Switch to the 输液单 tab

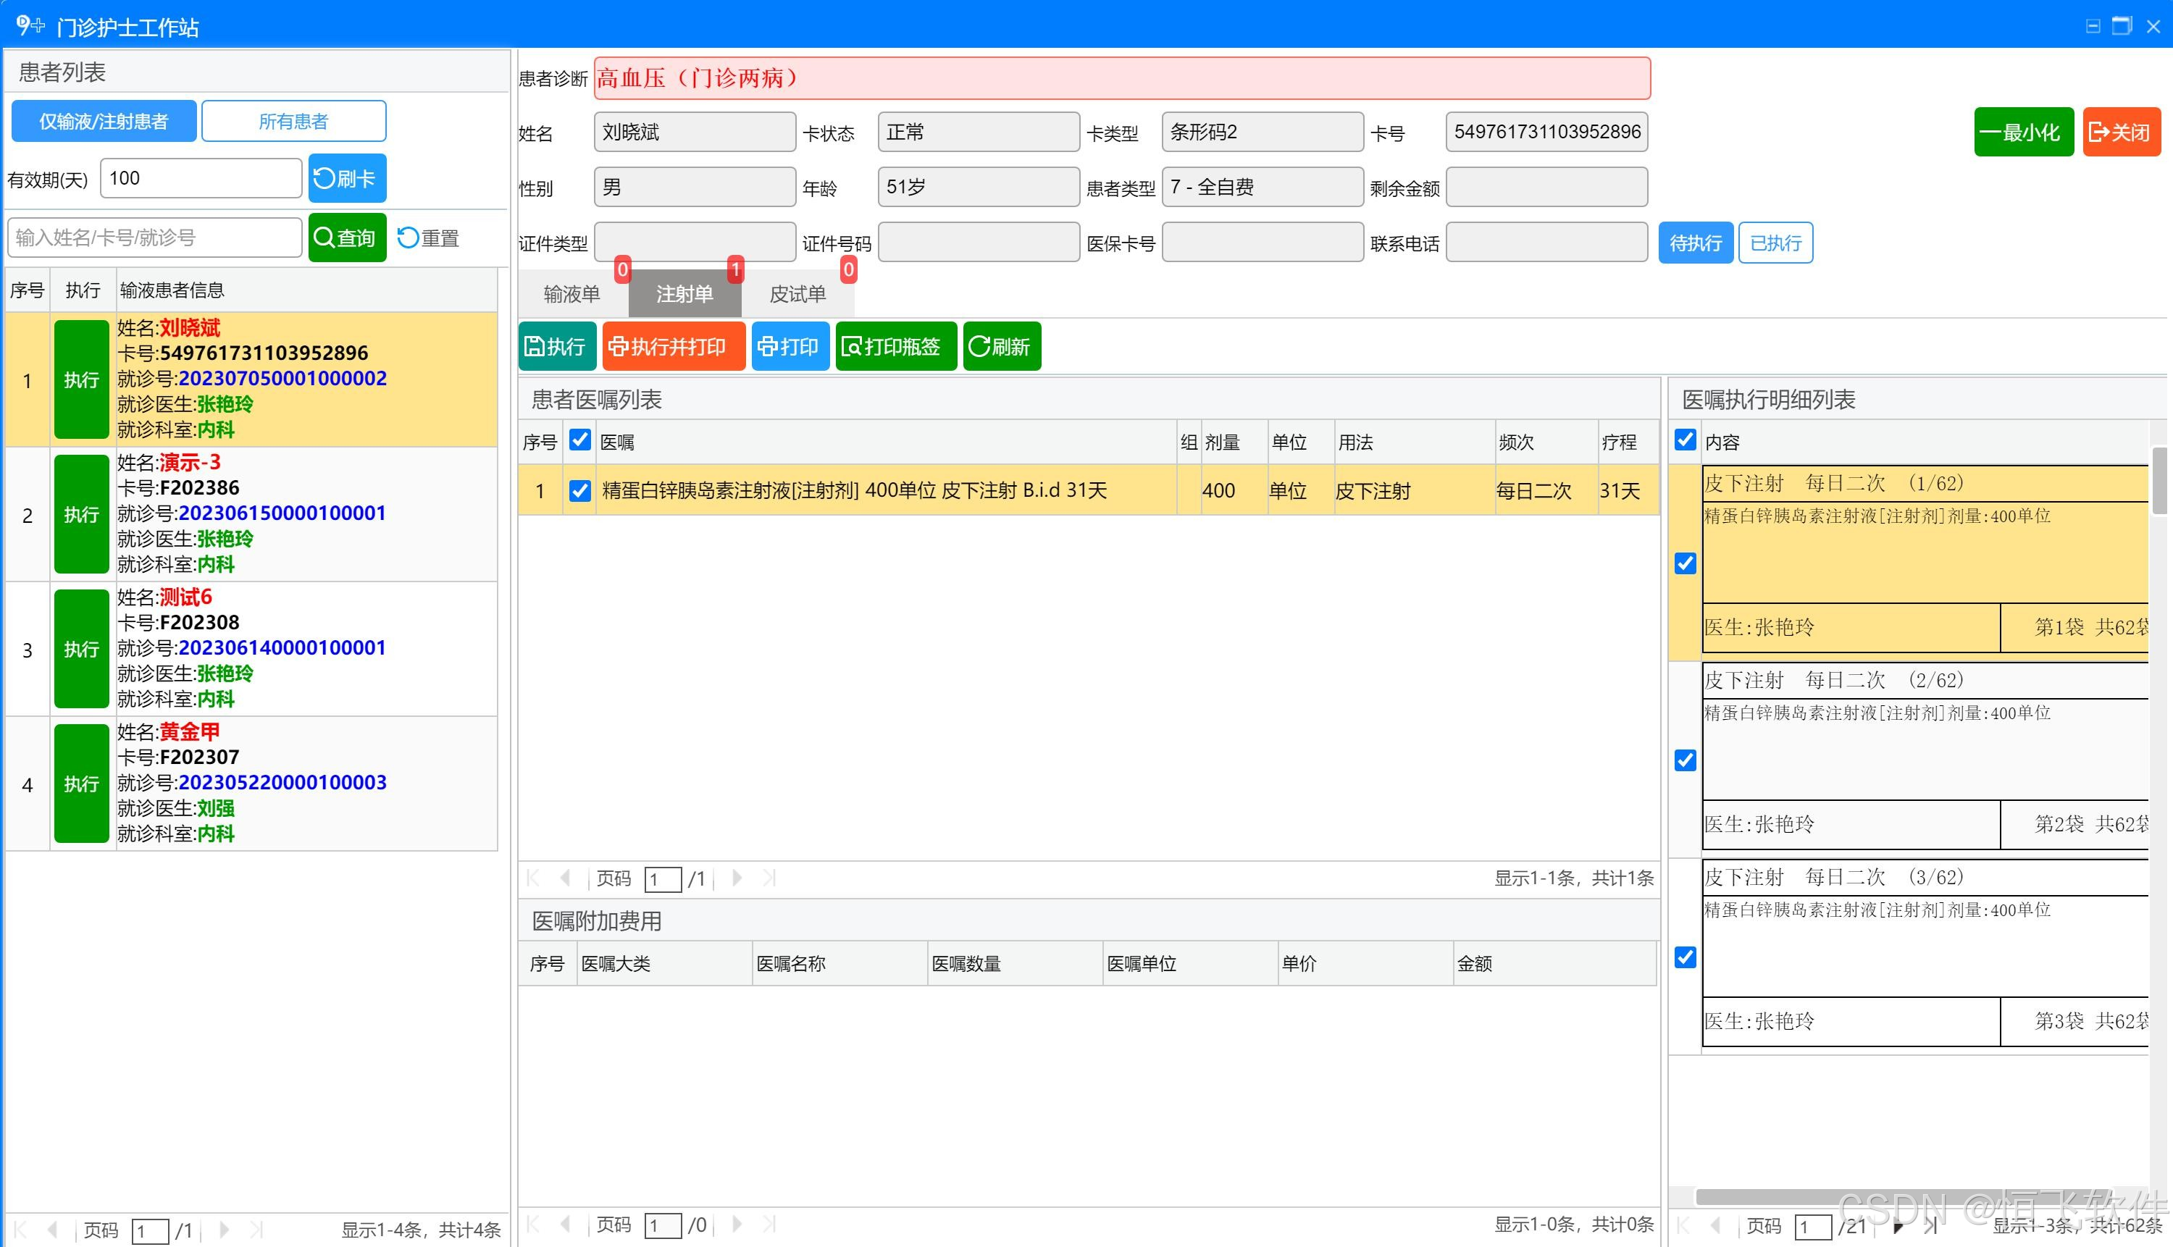(571, 295)
